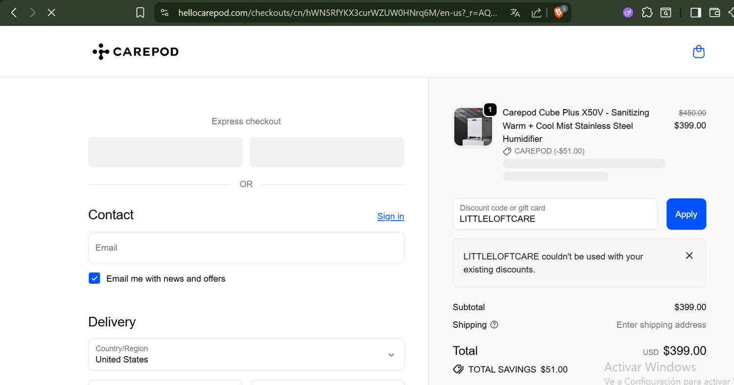Click the purple extension icon in toolbar
The image size is (734, 385).
(x=628, y=13)
